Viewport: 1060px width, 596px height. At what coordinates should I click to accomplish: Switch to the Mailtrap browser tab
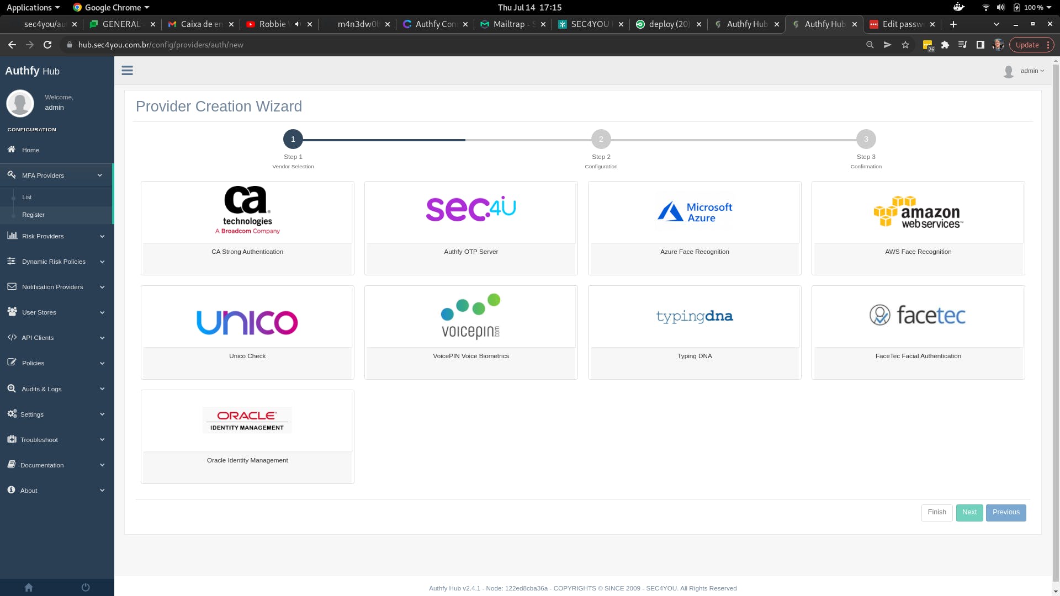(511, 24)
